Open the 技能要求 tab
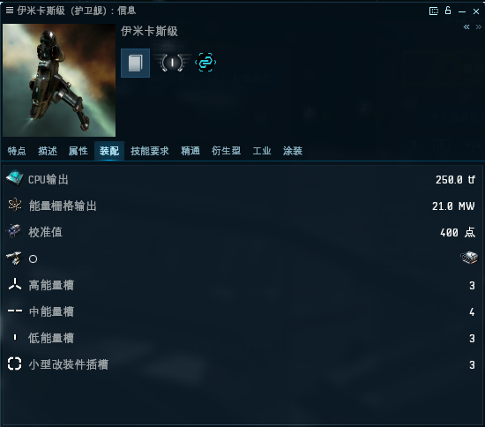This screenshot has height=427, width=485. point(150,151)
